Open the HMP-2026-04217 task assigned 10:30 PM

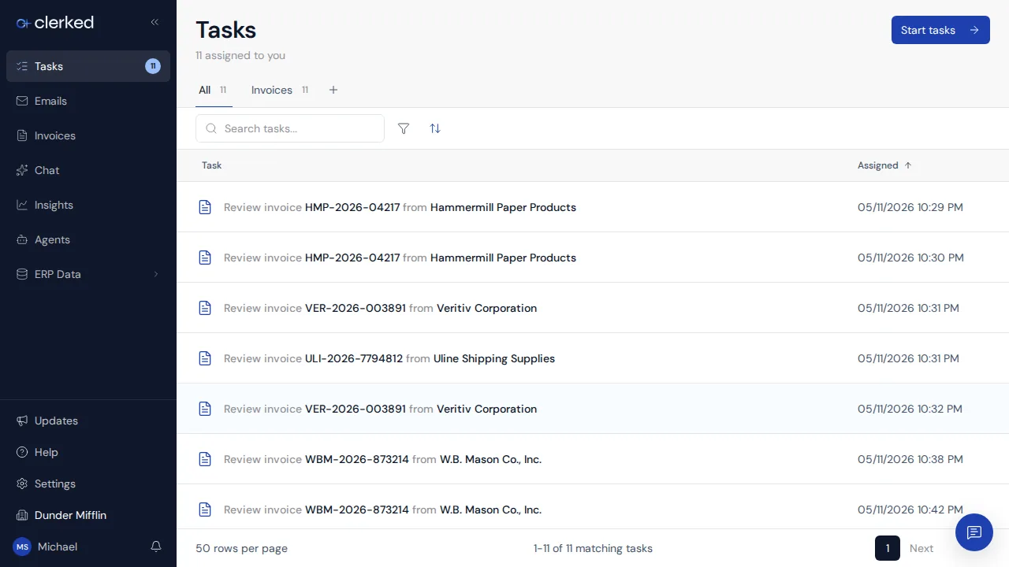593,258
